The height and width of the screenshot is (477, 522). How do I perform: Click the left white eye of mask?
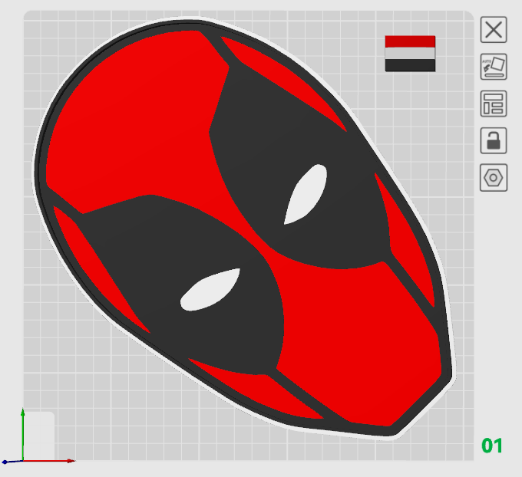pos(210,290)
